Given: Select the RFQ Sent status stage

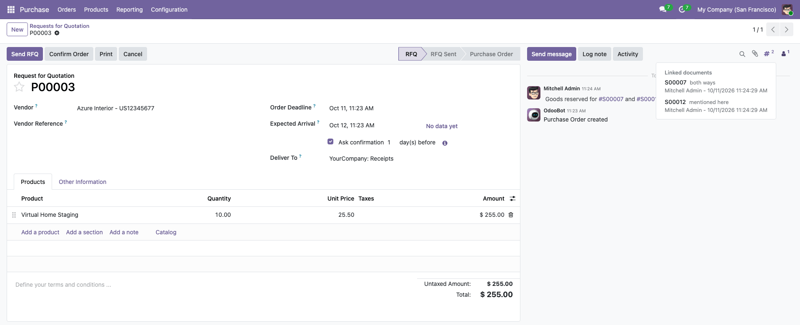Looking at the screenshot, I should point(443,54).
